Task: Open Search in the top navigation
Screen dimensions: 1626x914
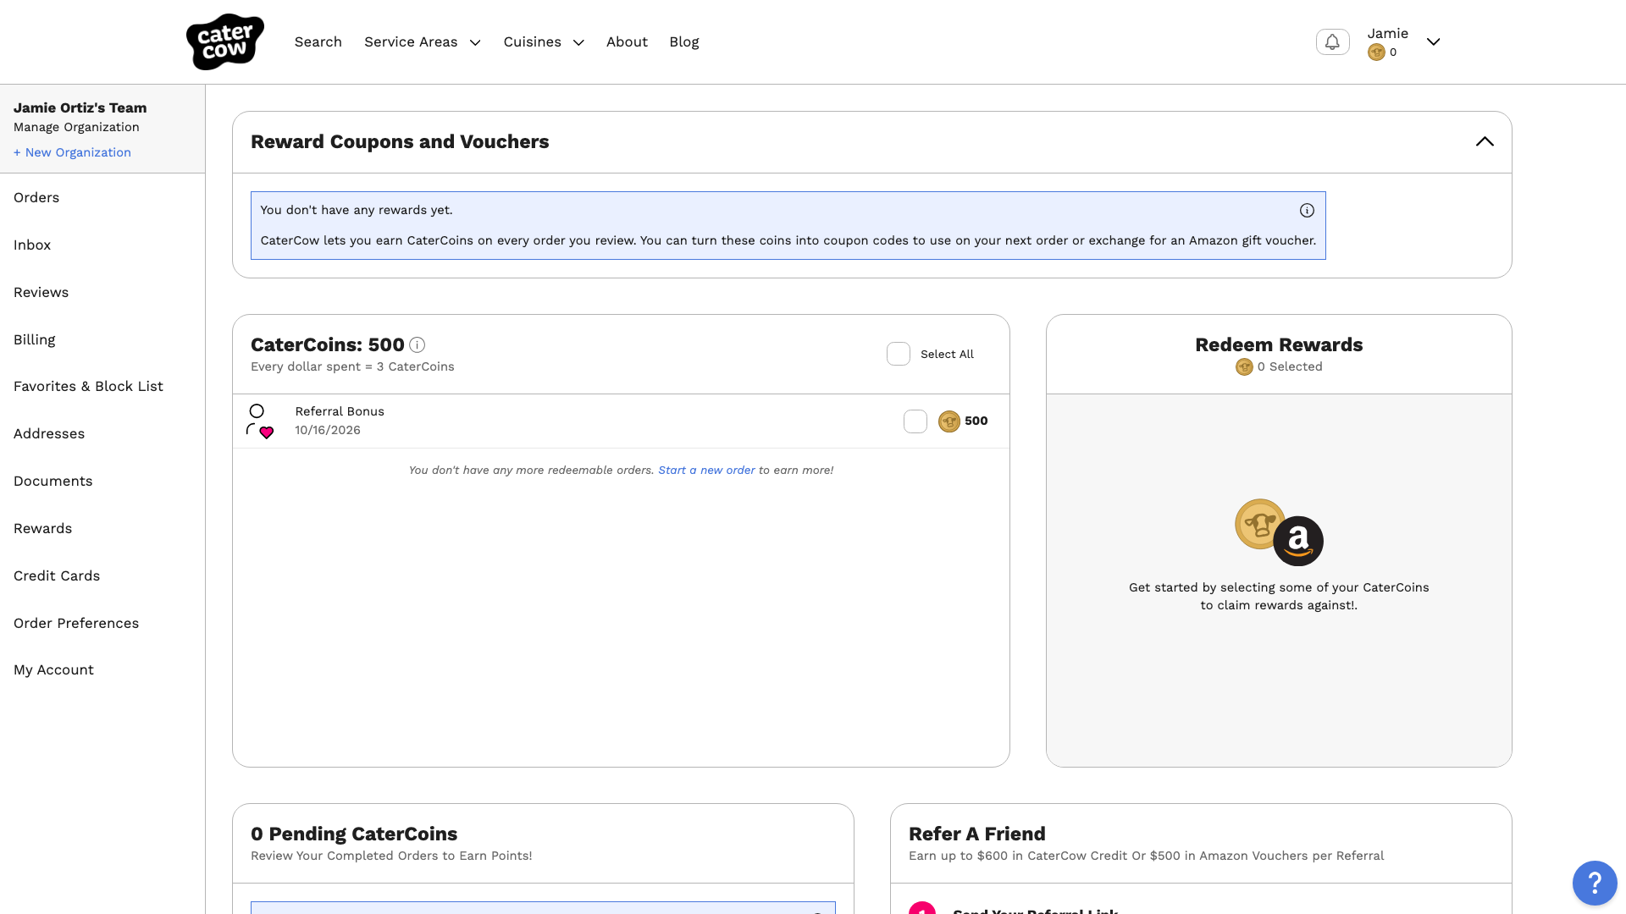Action: [x=318, y=41]
